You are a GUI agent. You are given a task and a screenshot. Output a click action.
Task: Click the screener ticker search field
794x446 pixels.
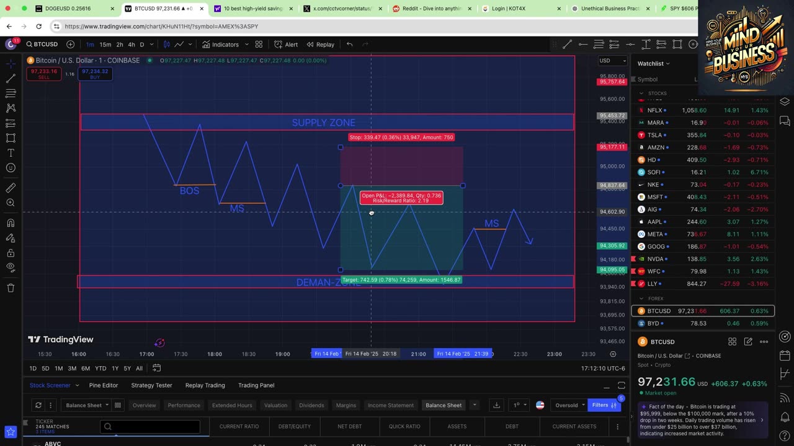click(x=150, y=426)
